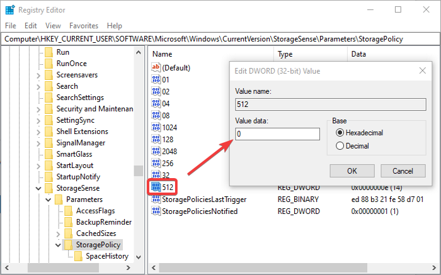Image resolution: width=441 pixels, height=275 pixels.
Task: Click the Registry Editor app icon in title bar
Action: click(x=10, y=10)
